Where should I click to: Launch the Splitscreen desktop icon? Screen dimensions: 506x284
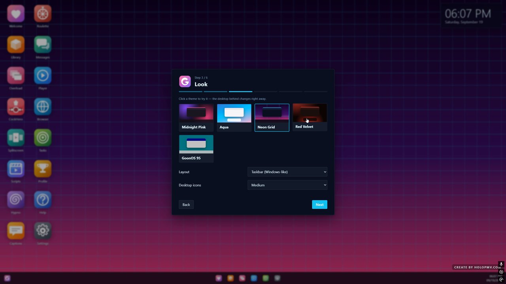tap(16, 138)
